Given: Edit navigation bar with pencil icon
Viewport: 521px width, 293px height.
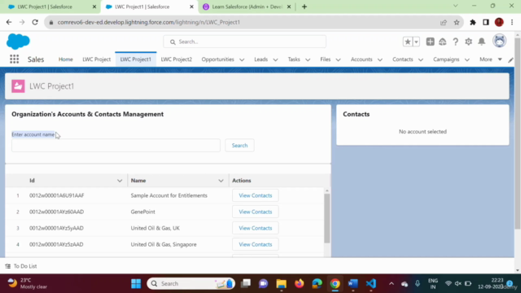Looking at the screenshot, I should (510, 59).
